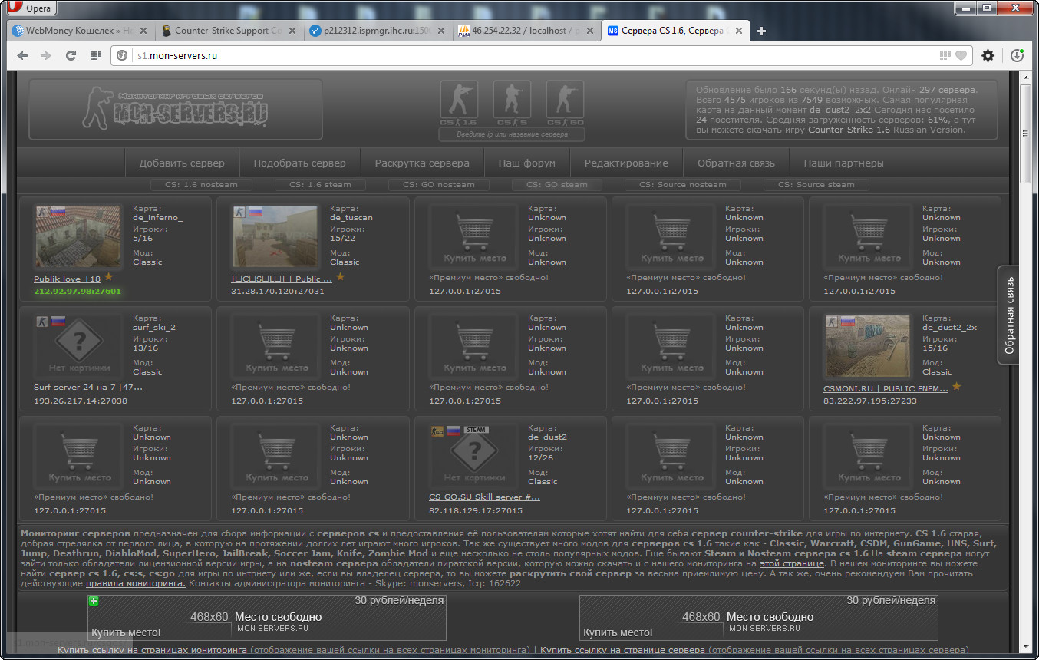Open the side Обратная связь feedback tab
Image resolution: width=1039 pixels, height=660 pixels.
click(x=1009, y=314)
